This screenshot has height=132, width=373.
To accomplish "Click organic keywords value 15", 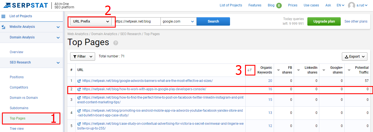I will [270, 100].
